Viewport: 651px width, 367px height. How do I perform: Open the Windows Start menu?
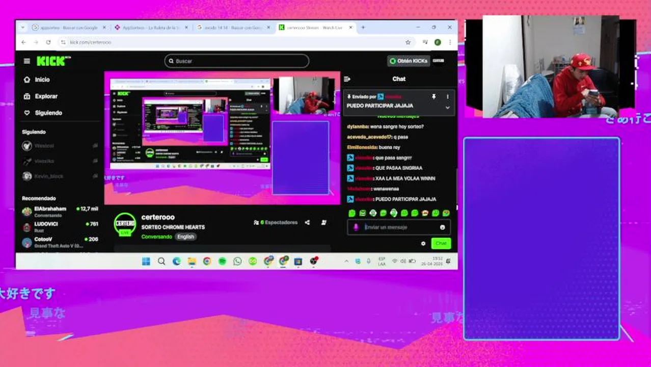pyautogui.click(x=146, y=261)
